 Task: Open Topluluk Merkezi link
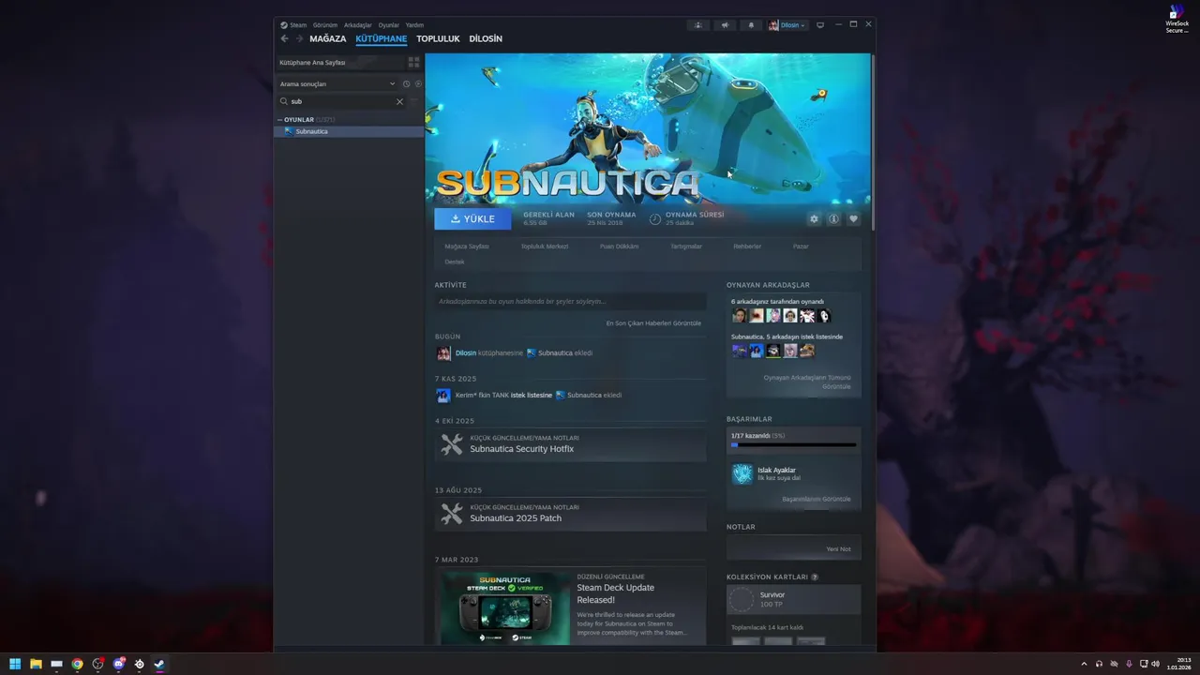pos(545,247)
